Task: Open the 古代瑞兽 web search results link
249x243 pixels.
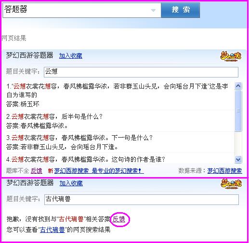Action: [52, 230]
